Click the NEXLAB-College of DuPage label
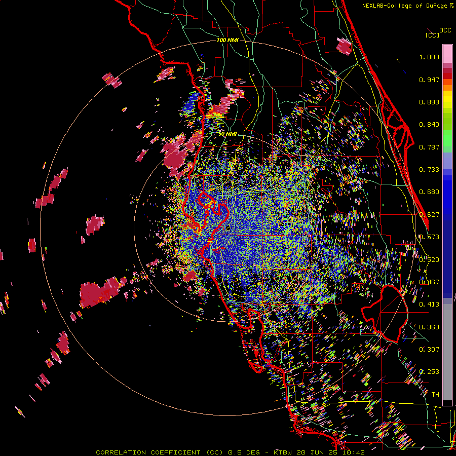 click(405, 6)
